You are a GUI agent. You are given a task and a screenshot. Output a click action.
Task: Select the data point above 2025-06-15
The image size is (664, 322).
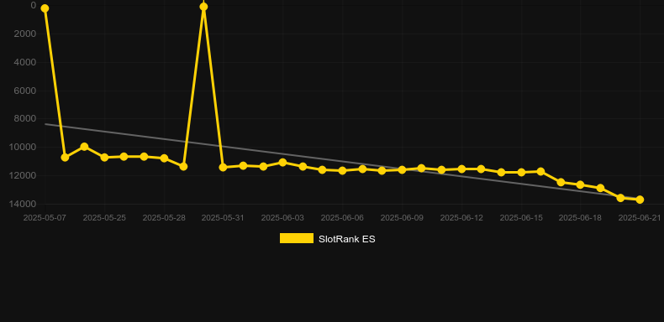pyautogui.click(x=521, y=173)
